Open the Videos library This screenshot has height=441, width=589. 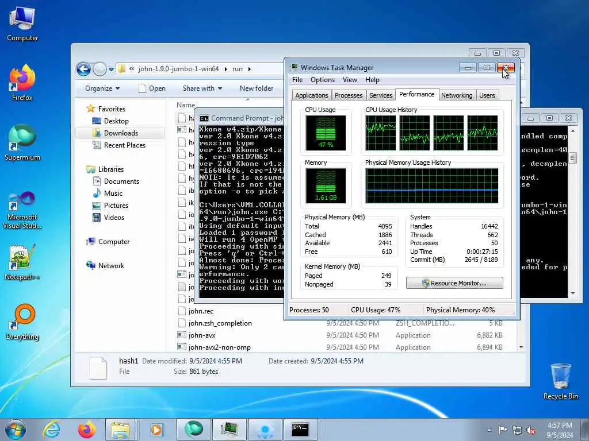pyautogui.click(x=114, y=218)
